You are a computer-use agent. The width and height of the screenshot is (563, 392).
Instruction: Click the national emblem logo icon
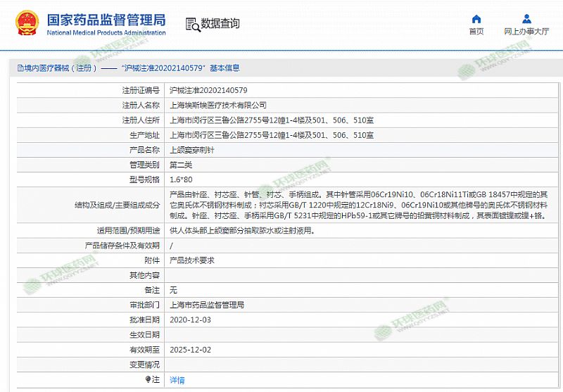click(29, 24)
